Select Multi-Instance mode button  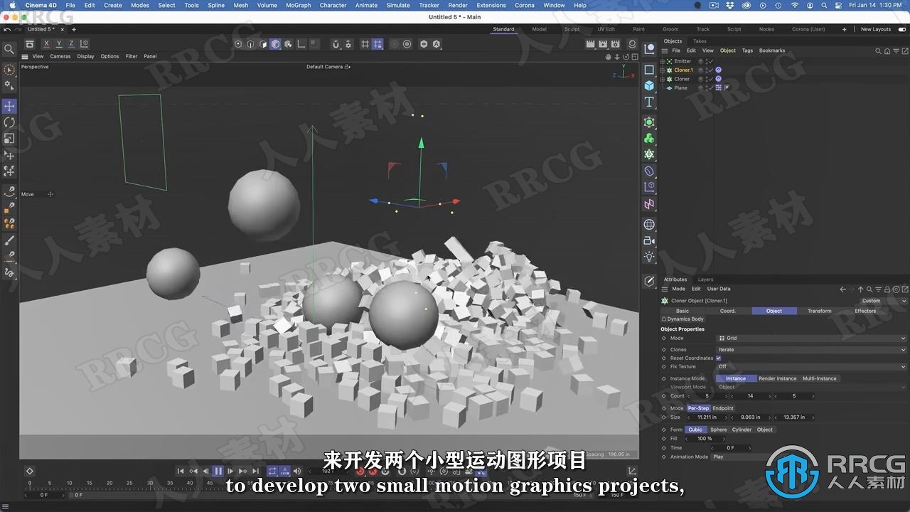point(820,378)
